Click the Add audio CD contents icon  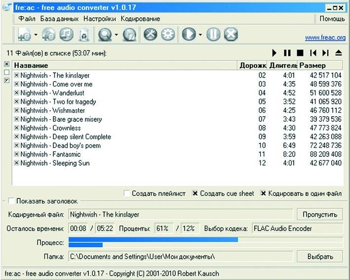point(49,35)
